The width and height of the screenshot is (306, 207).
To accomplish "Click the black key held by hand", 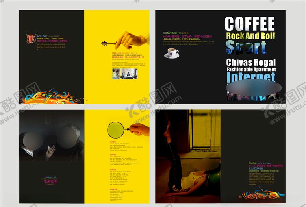I will coord(109,43).
